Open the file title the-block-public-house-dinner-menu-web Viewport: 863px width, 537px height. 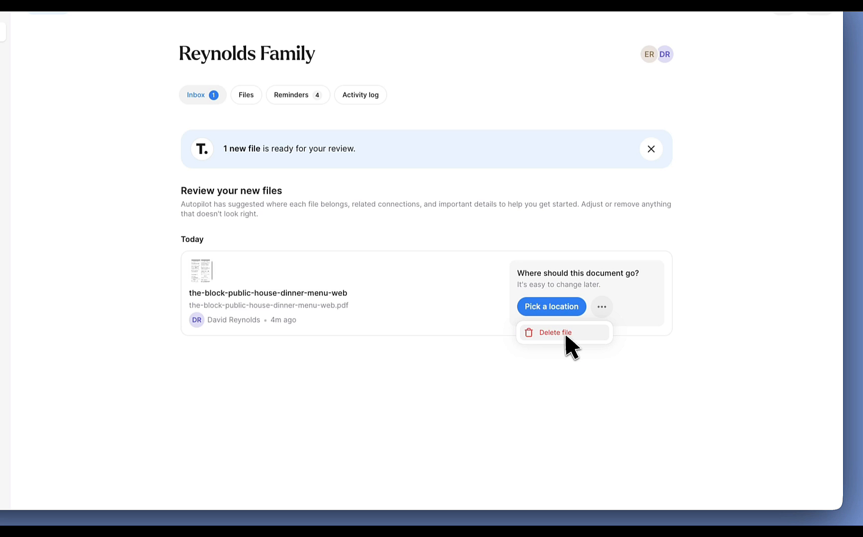point(268,293)
